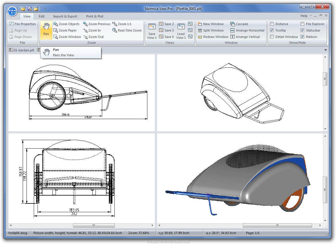Click the second quick access toolbar icon
336x244 pixels.
click(x=30, y=8)
